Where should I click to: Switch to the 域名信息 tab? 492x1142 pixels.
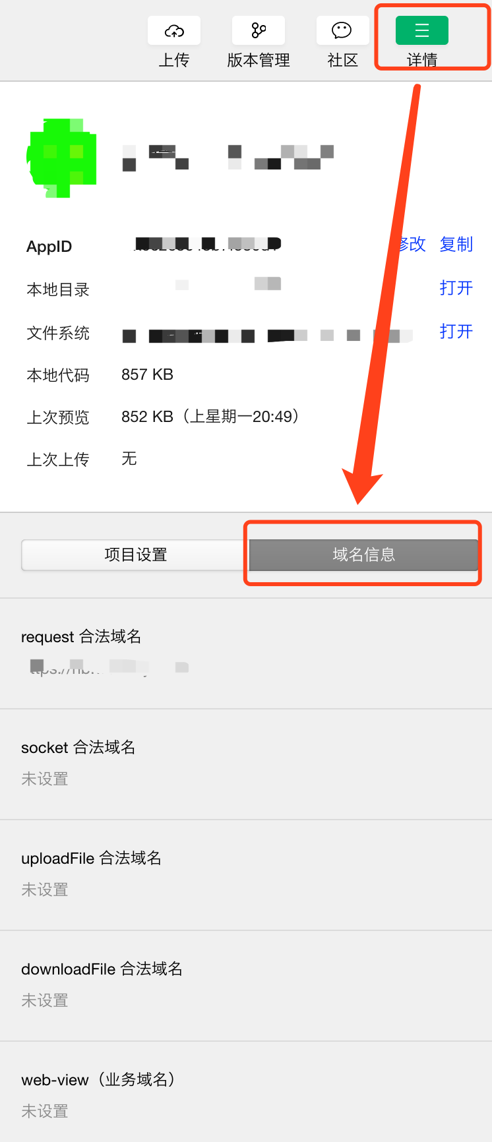coord(363,555)
